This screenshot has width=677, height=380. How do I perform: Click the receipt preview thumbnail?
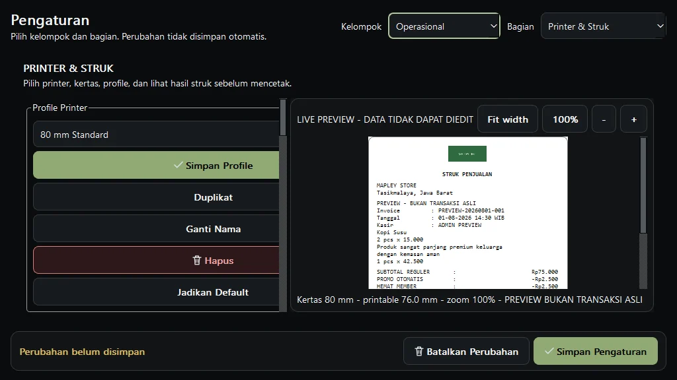pyautogui.click(x=468, y=213)
